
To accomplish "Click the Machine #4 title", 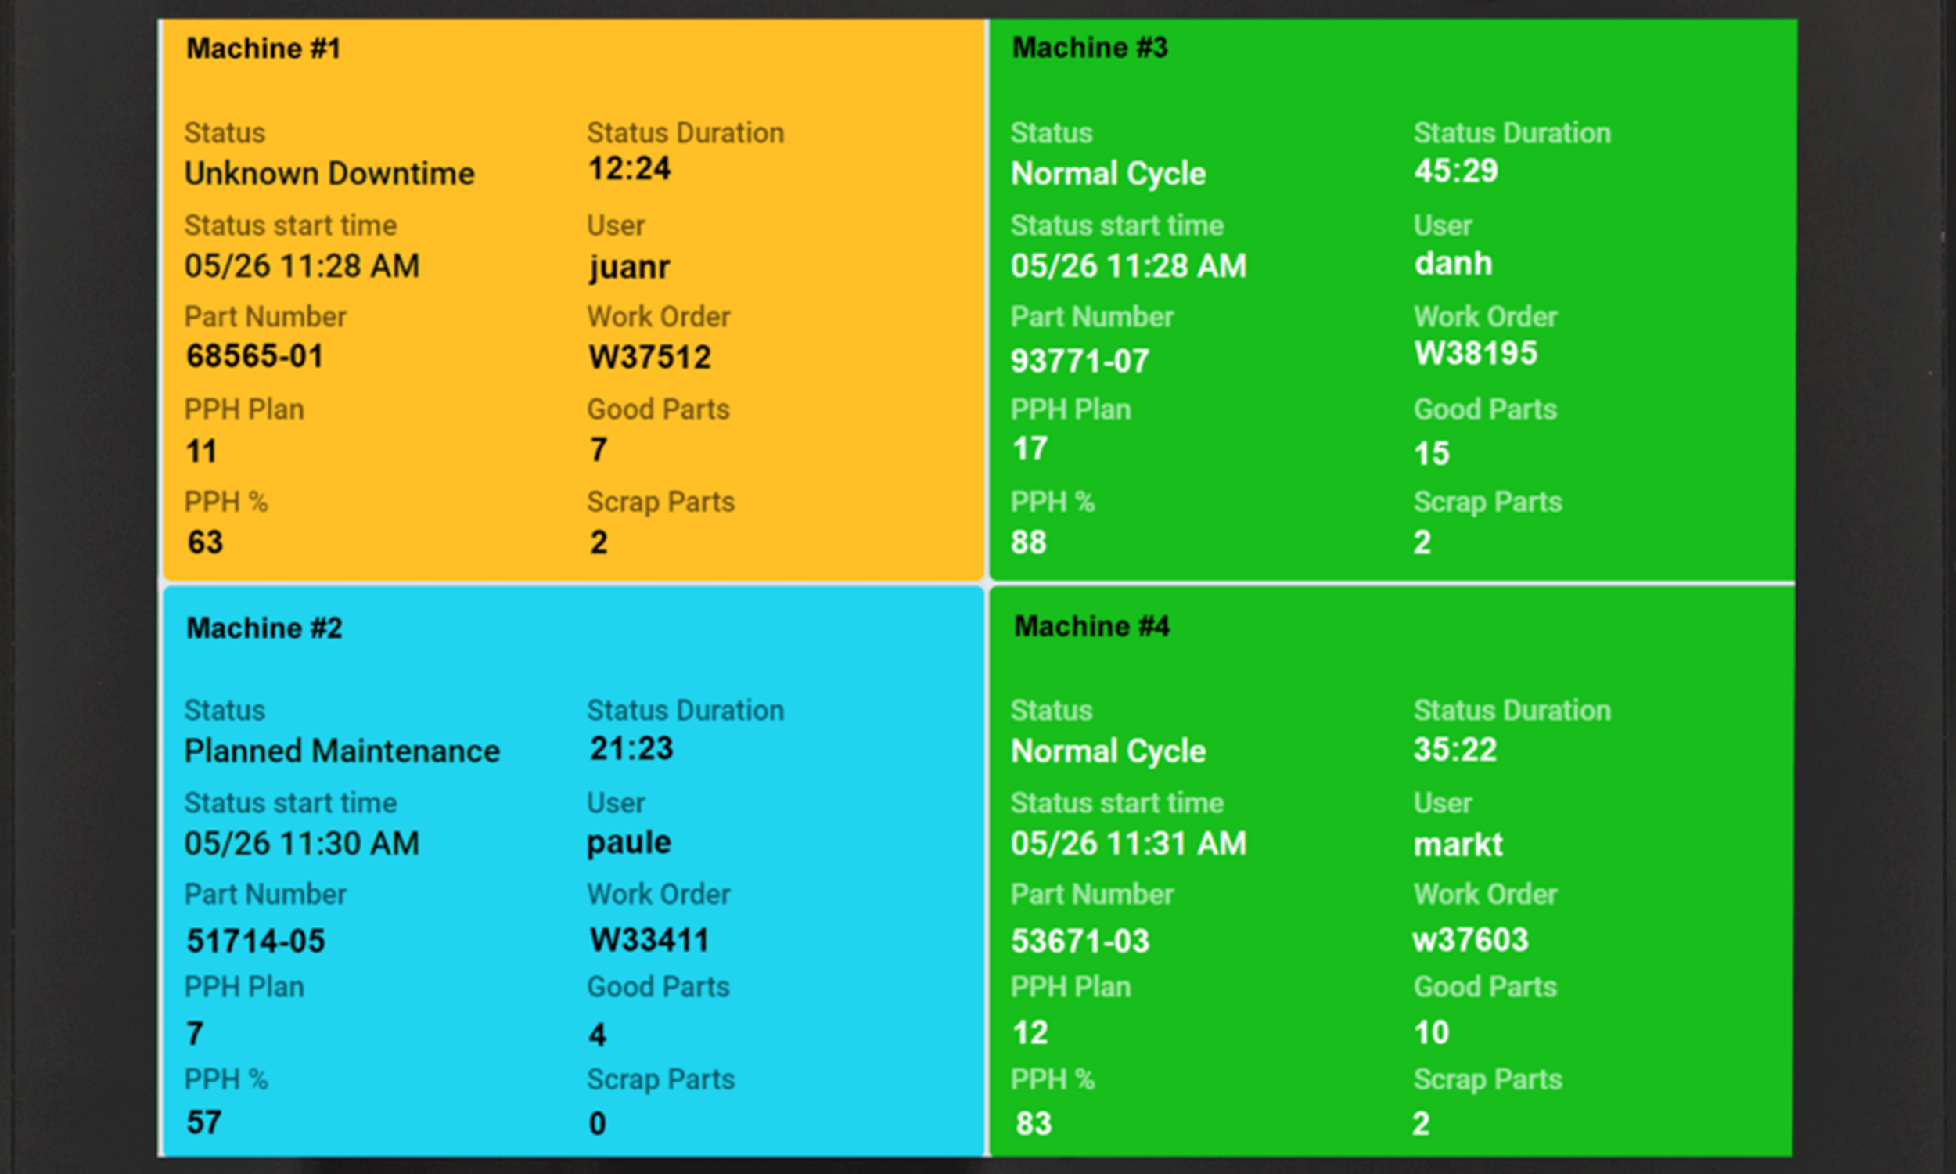I will point(1092,627).
